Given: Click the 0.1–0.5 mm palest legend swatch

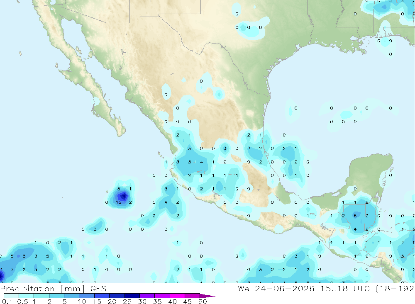Looking at the screenshot, I should pyautogui.click(x=11, y=296).
